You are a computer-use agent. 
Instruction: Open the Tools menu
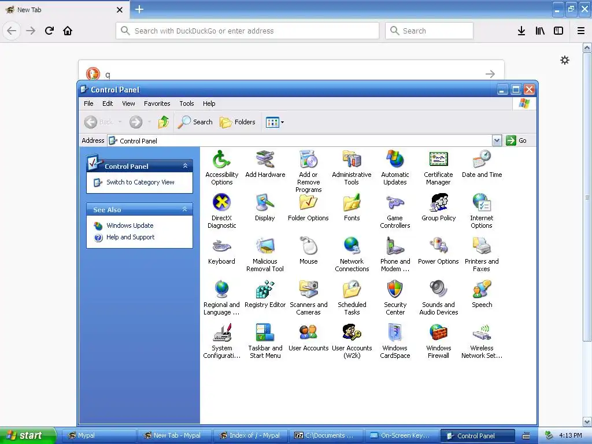[187, 103]
